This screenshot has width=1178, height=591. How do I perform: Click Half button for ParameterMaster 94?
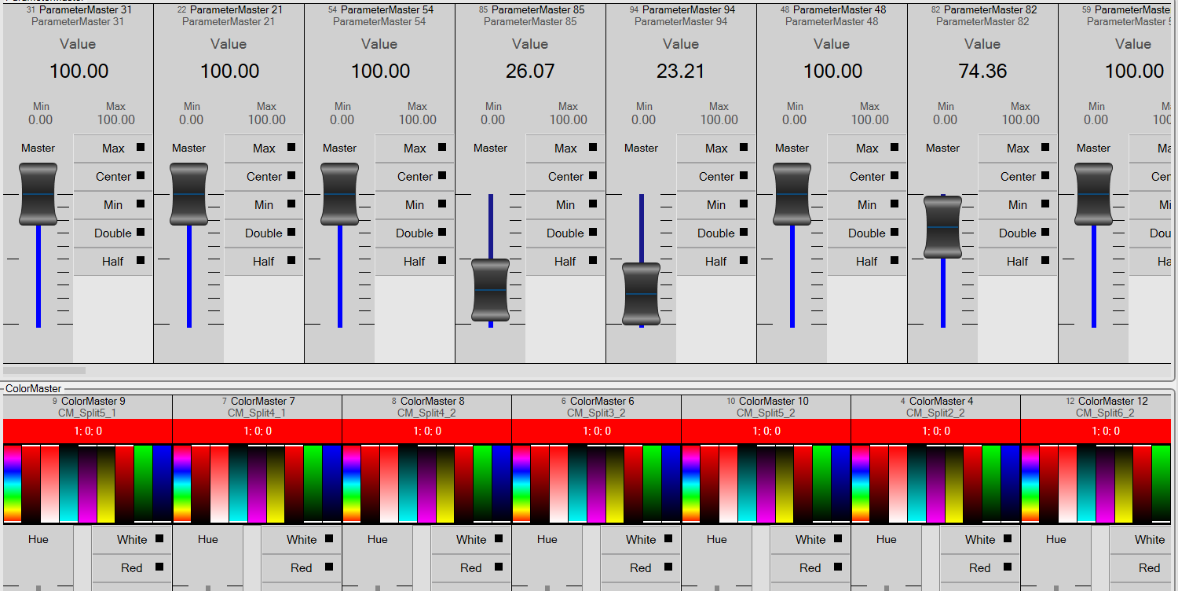point(716,262)
